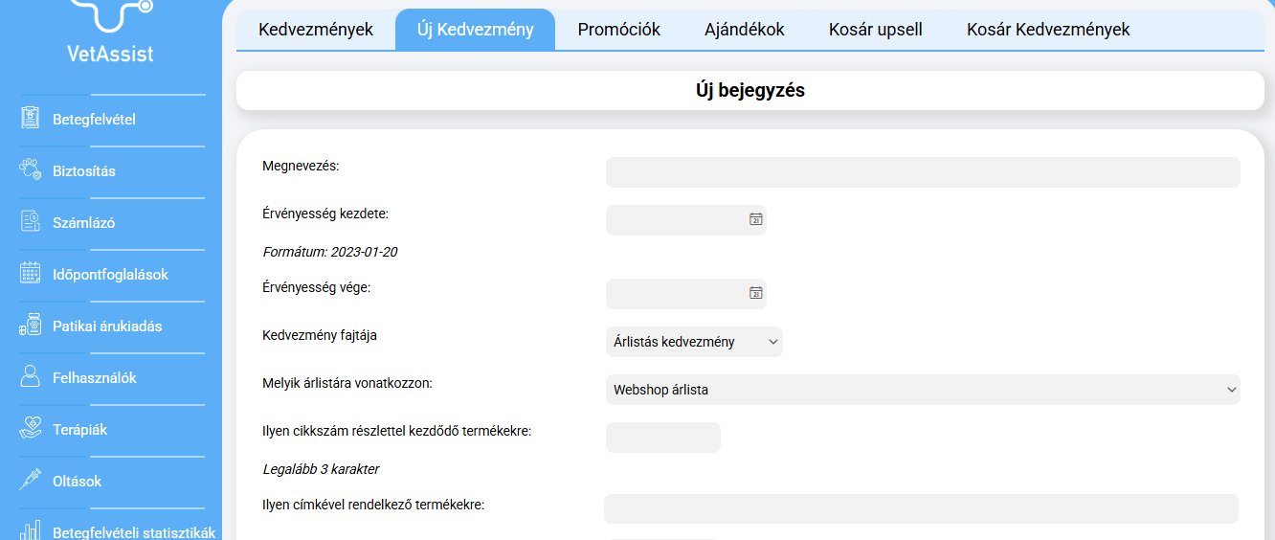
Task: Focus the Megnevezés input field
Action: point(923,172)
